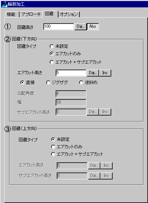Toggle the Abs button for 回避高さ
Screen dimensions: 148x203
[93, 27]
